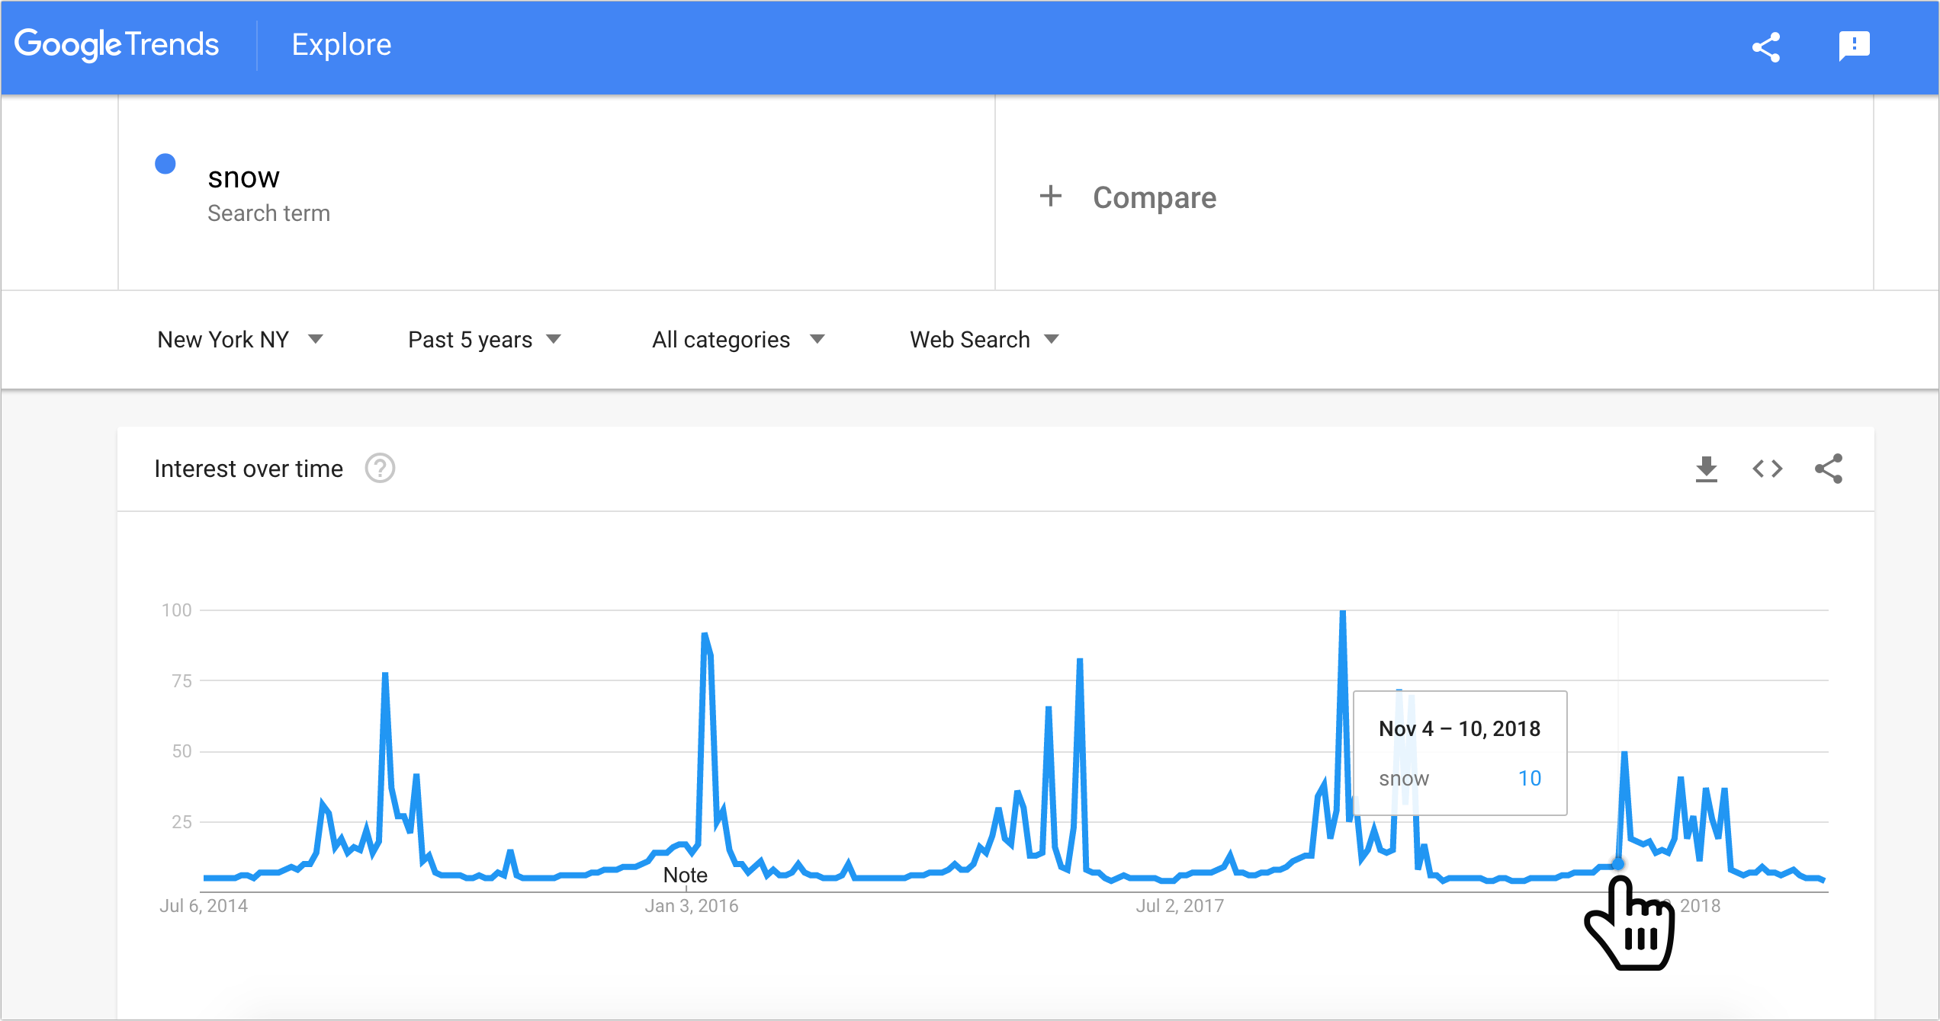Go to the Explore page

(x=341, y=45)
